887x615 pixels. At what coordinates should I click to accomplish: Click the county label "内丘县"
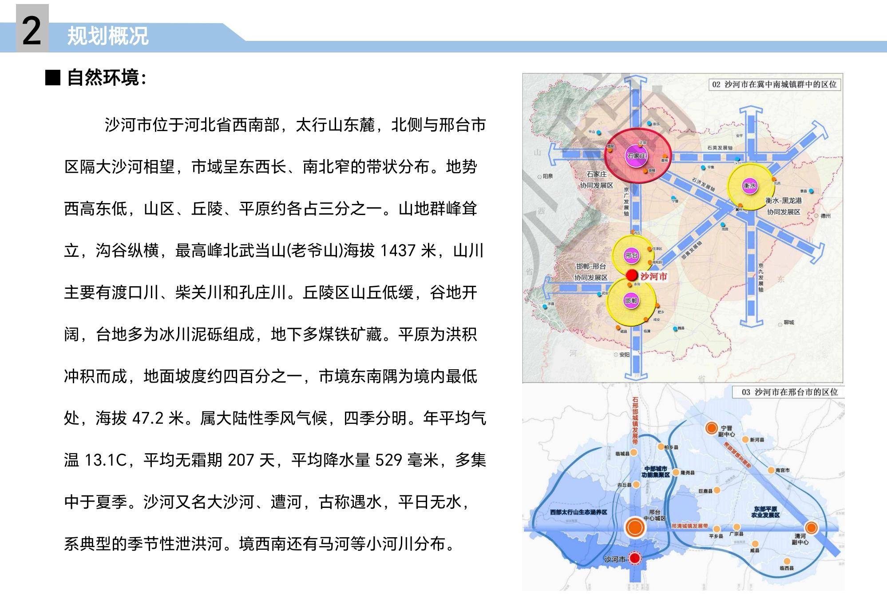coord(624,485)
